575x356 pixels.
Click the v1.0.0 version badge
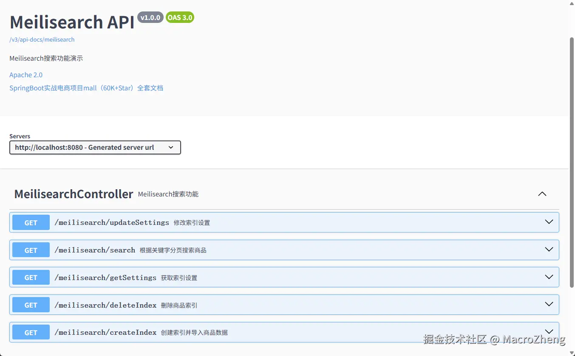(150, 17)
